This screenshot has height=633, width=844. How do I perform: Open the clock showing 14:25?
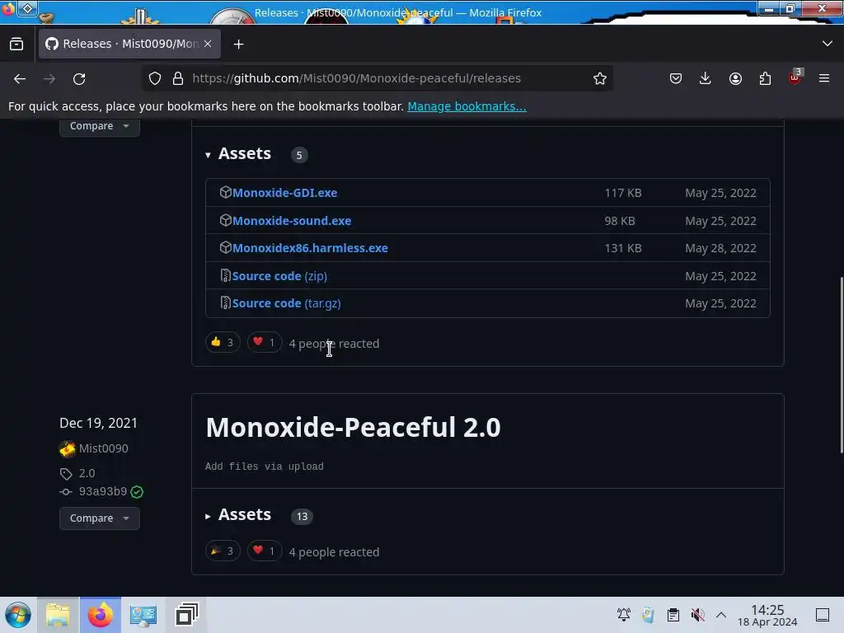click(x=767, y=615)
